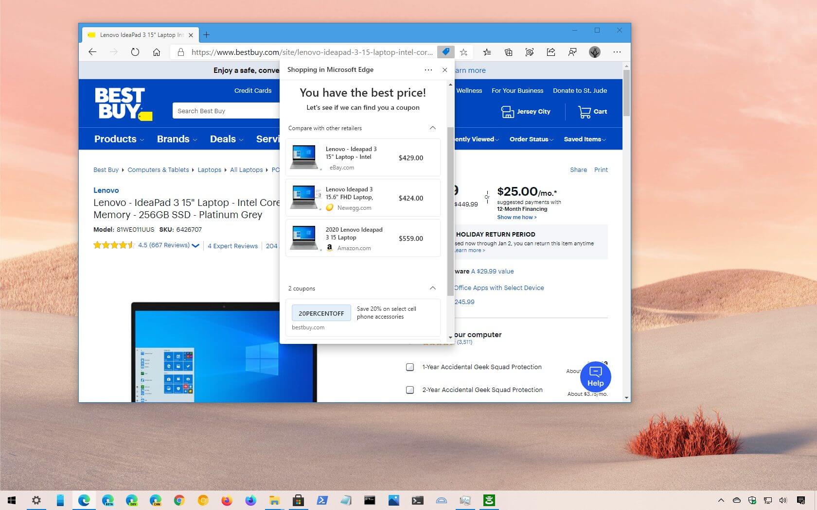This screenshot has width=817, height=510.
Task: Open the Credit Cards menu link
Action: 253,90
